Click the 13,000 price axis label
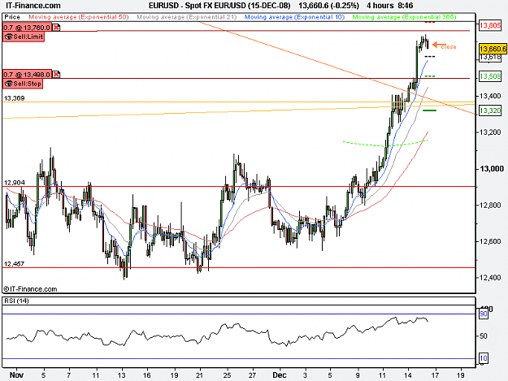The height and width of the screenshot is (381, 508). [x=492, y=169]
